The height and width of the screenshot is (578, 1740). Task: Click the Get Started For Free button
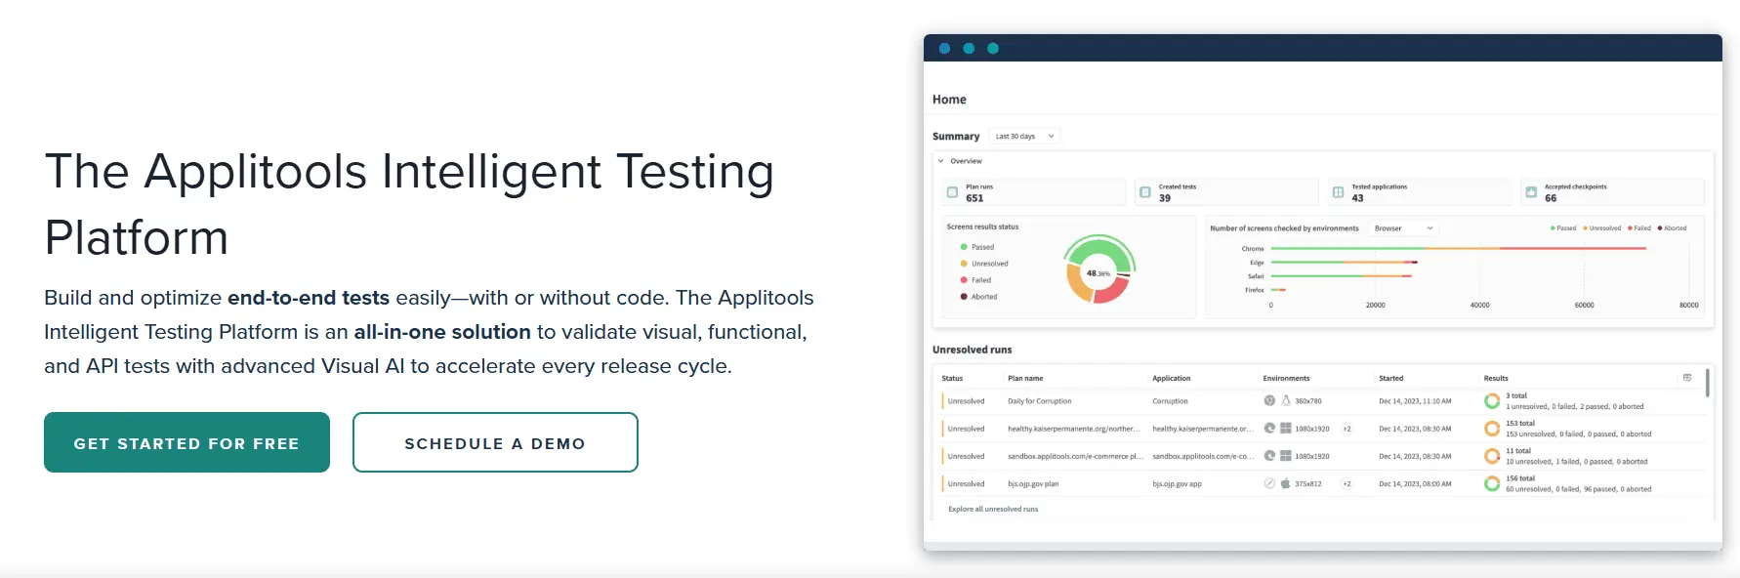(186, 442)
